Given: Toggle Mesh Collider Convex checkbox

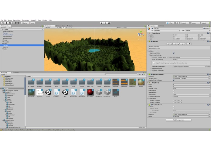Looking at the screenshot, I should (x=174, y=107).
